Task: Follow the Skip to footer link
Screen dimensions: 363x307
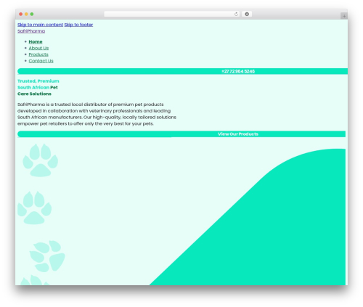Action: click(78, 25)
